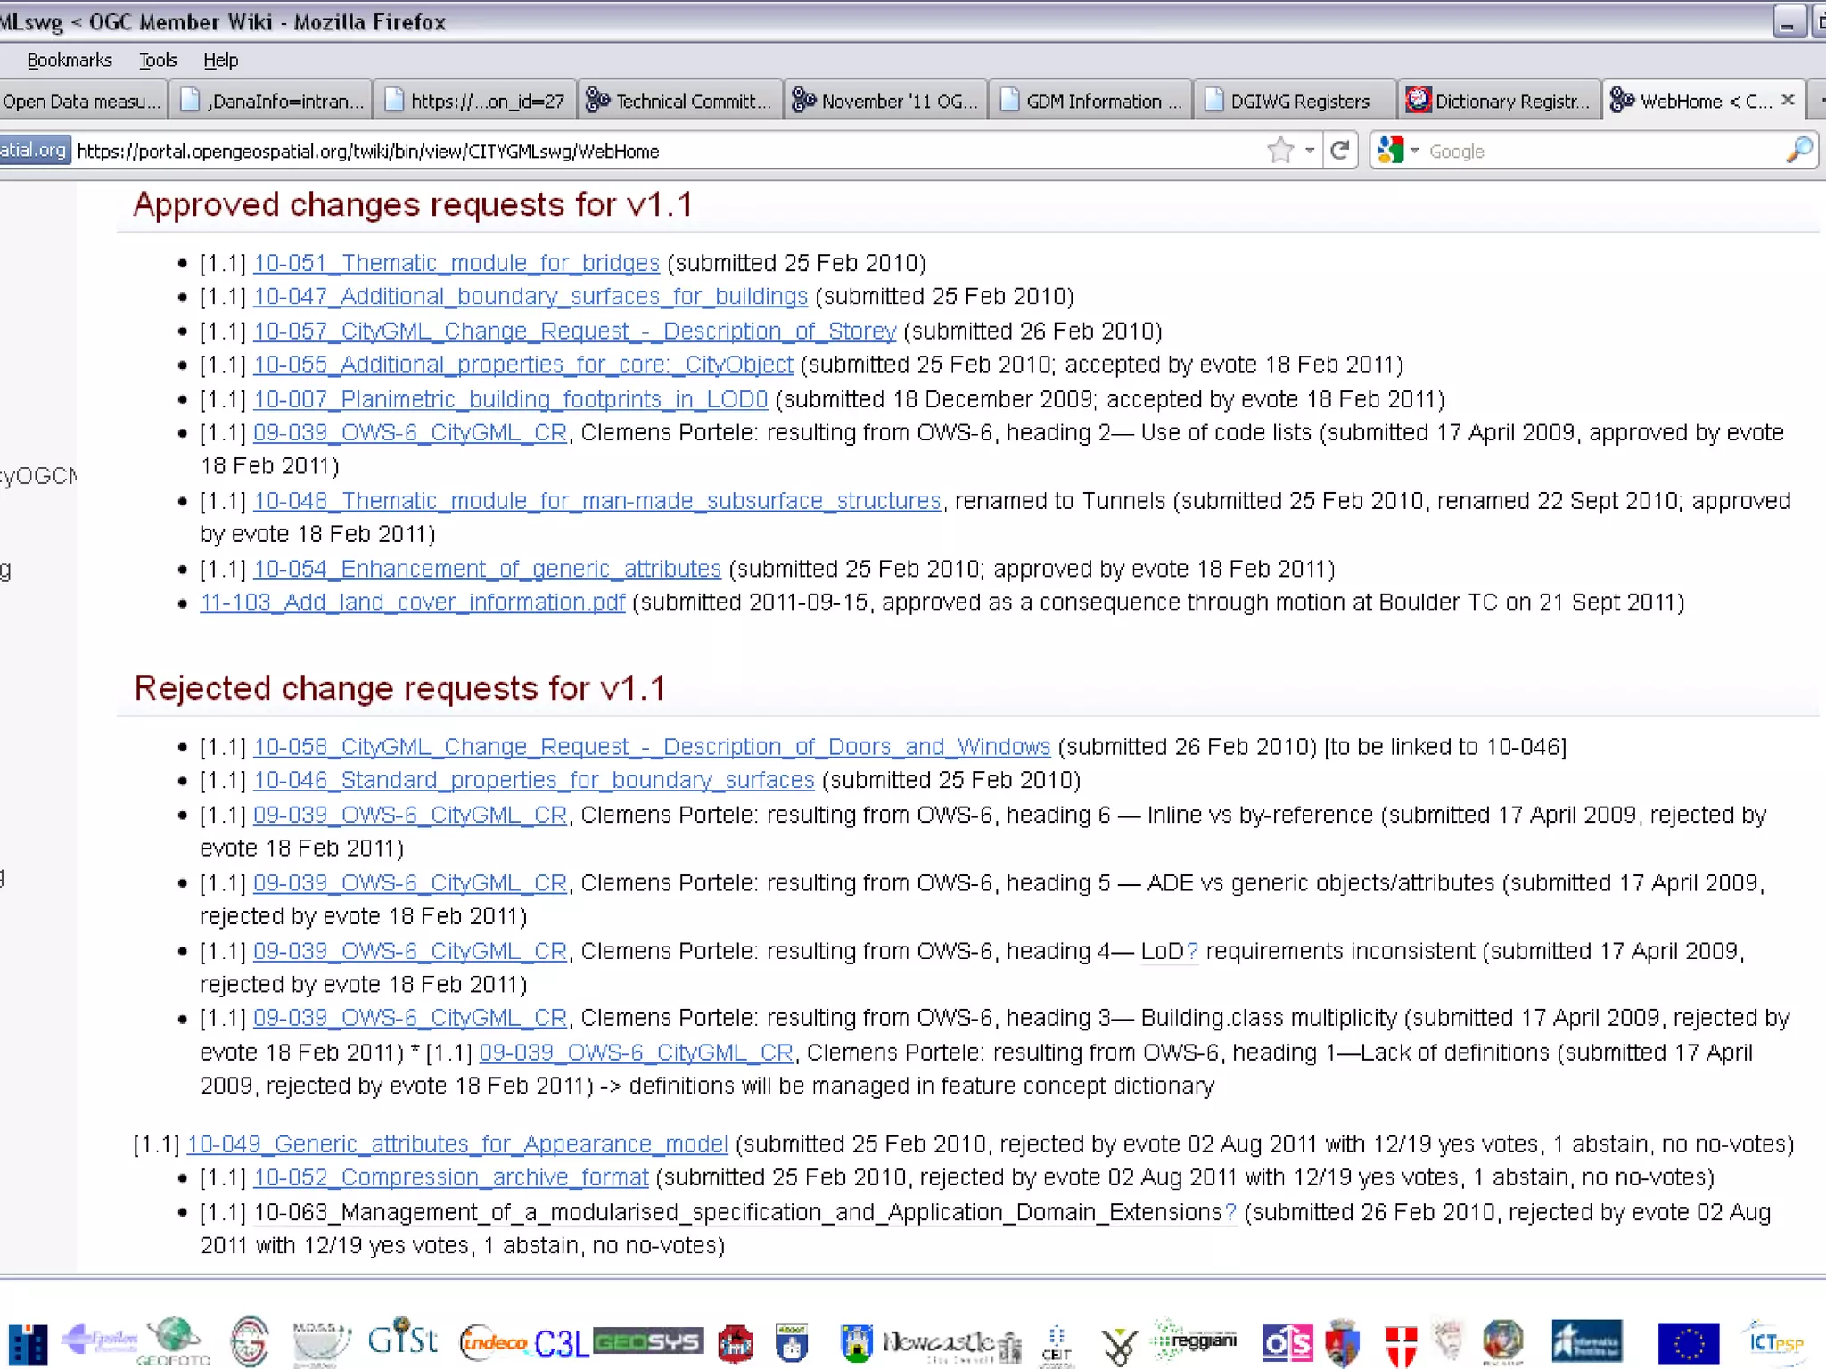Switch to the DGIWG Registers tab
Viewport: 1826px width, 1369px height.
click(x=1299, y=101)
